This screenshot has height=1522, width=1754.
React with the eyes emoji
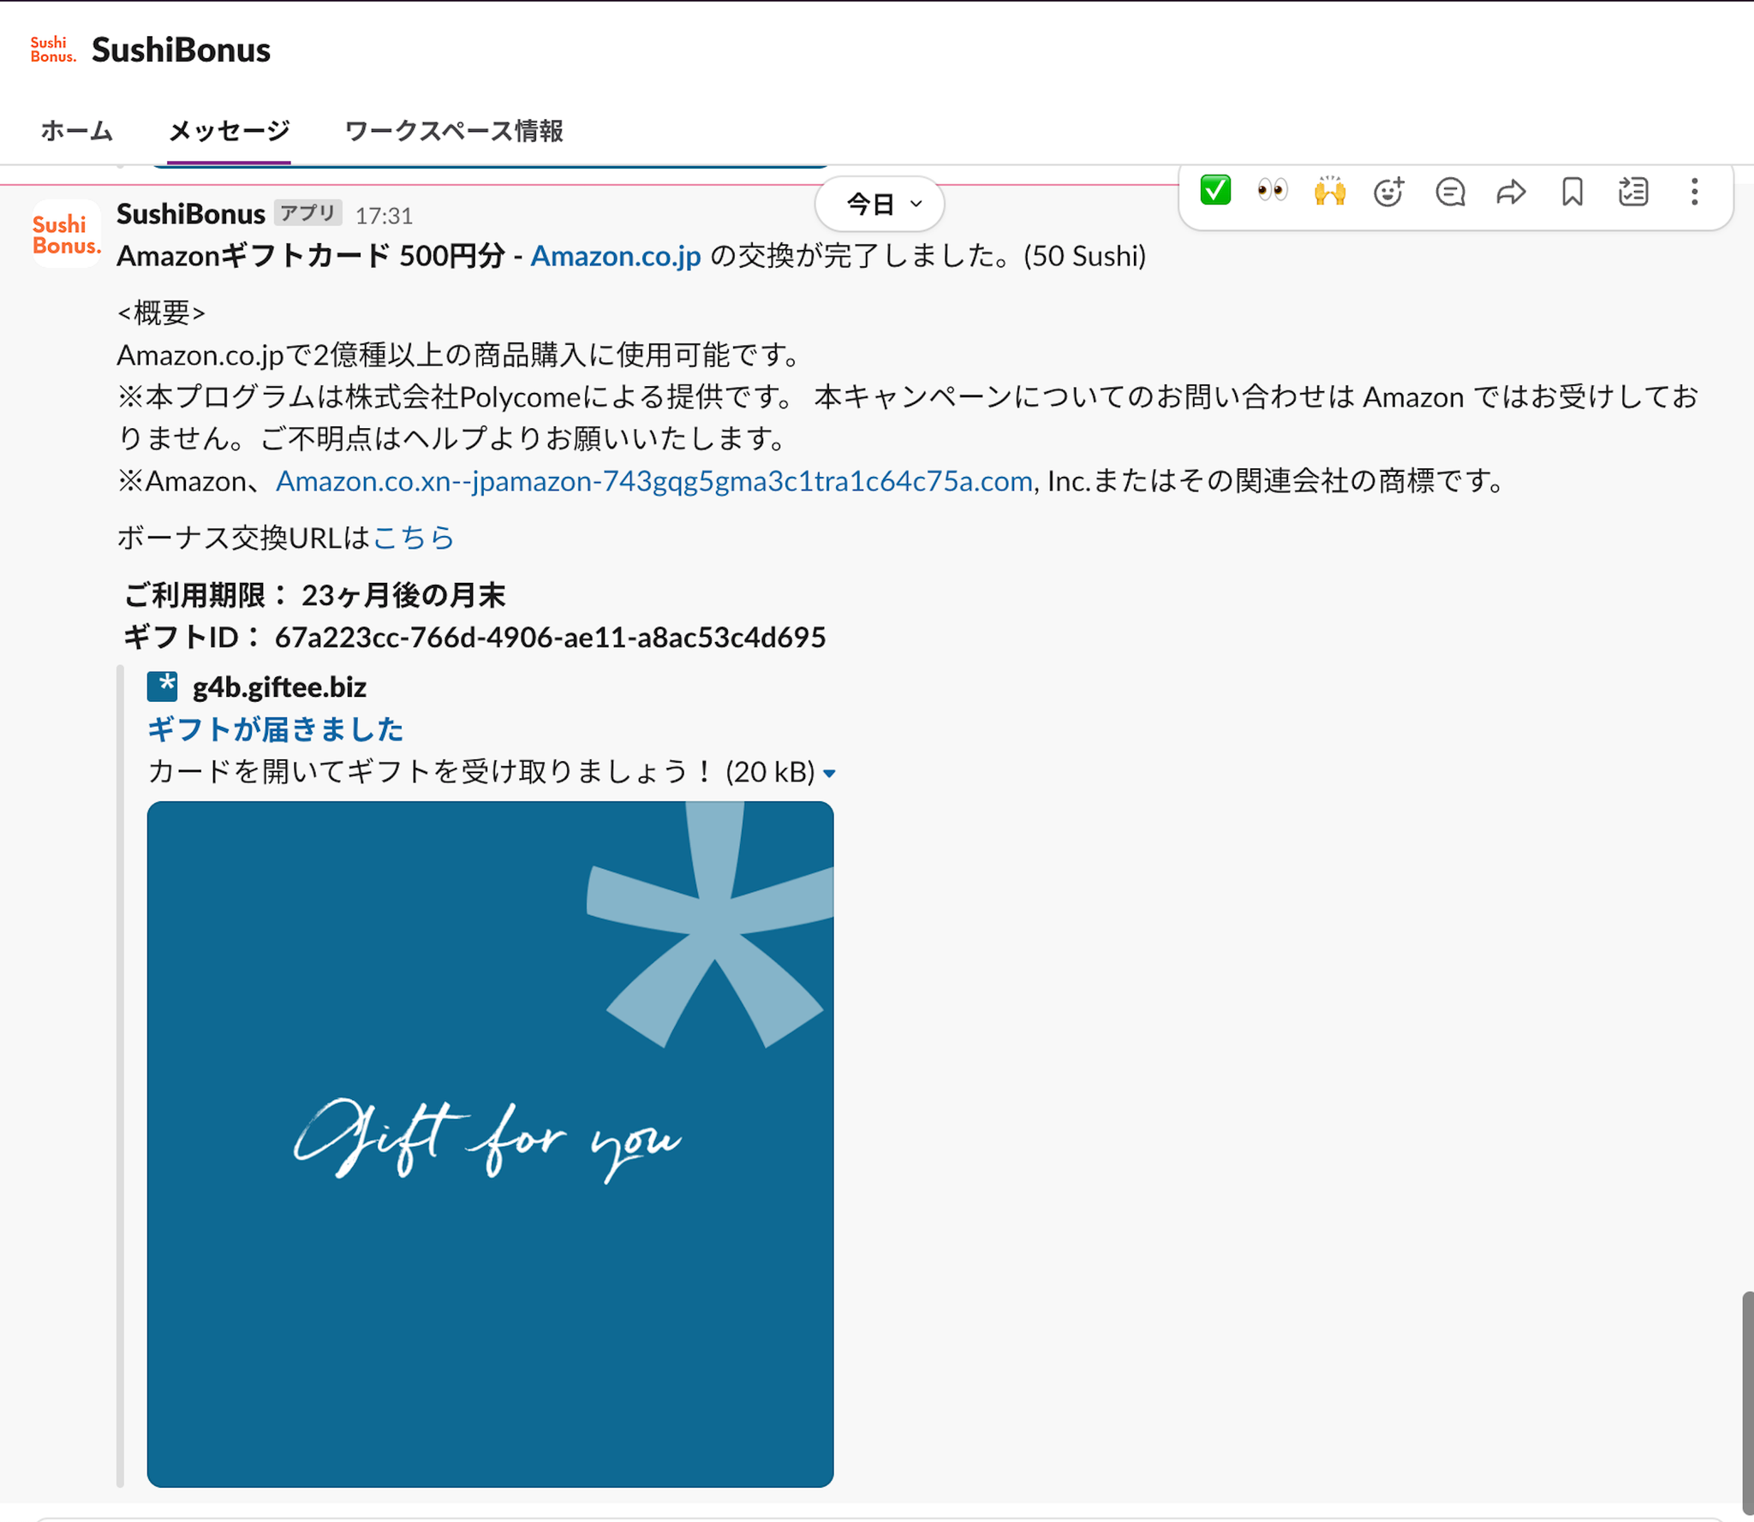pyautogui.click(x=1273, y=190)
